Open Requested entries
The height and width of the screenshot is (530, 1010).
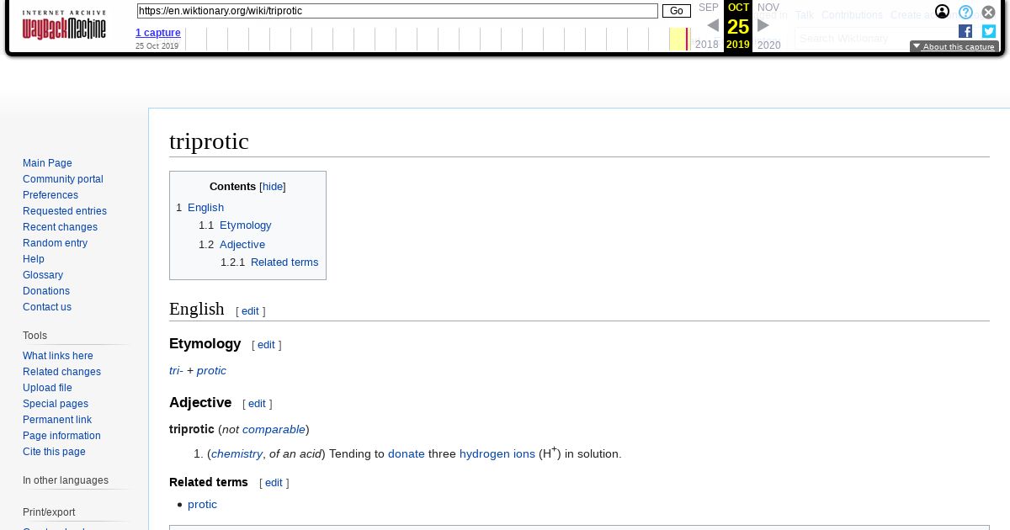(65, 211)
